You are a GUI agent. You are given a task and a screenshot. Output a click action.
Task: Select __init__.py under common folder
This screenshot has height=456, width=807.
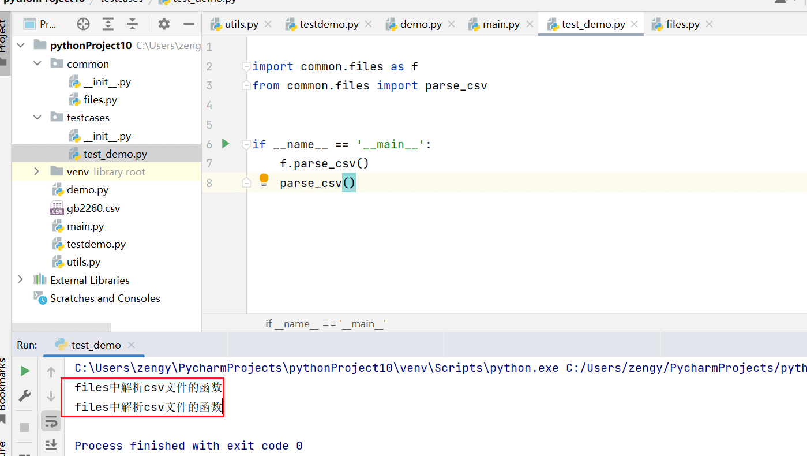coord(107,82)
